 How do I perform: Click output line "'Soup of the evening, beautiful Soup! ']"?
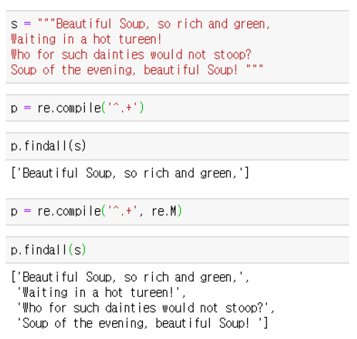(142, 323)
